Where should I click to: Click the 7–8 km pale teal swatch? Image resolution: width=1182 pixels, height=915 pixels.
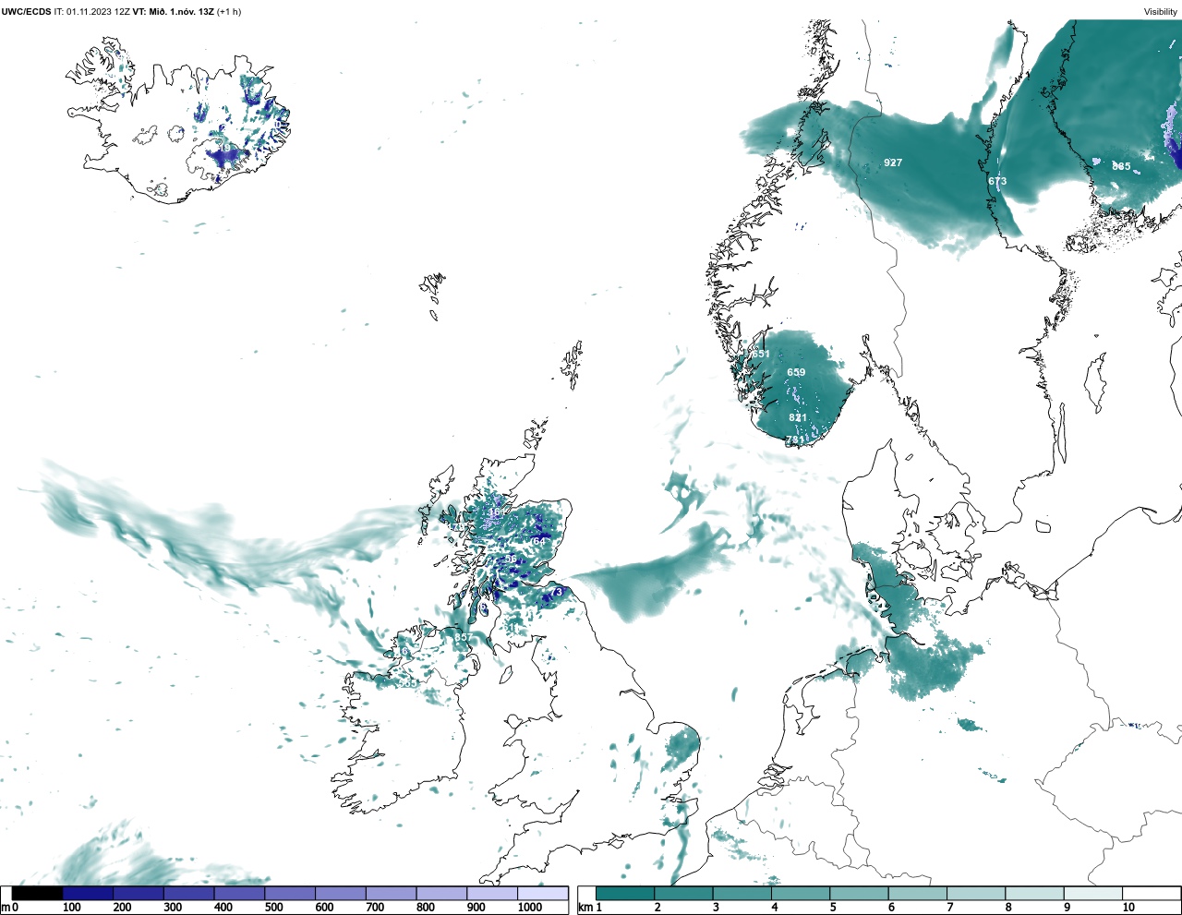975,893
